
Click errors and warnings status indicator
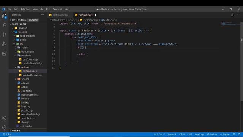[x=7, y=134]
